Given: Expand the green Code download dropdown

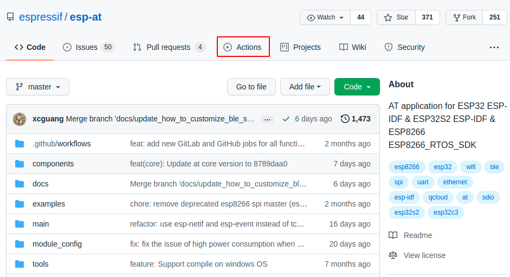Looking at the screenshot, I should click(357, 87).
